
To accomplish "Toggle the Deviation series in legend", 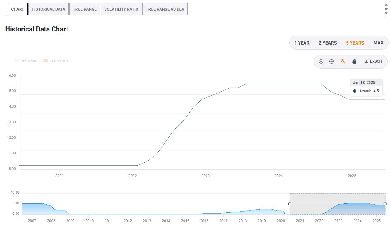I will [25, 61].
